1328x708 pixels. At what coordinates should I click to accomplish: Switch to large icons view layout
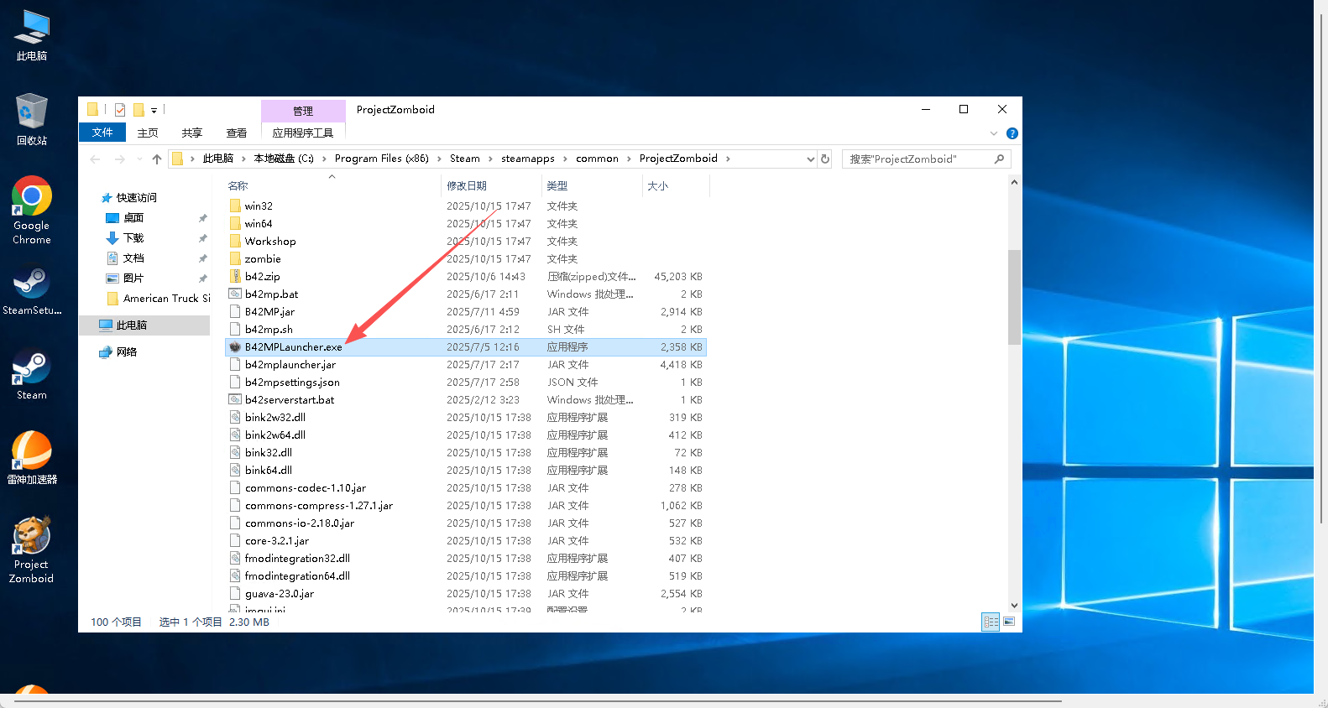tap(1009, 622)
